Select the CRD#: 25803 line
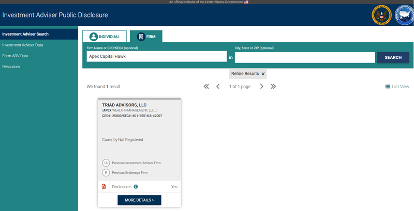Screen dimensions: 414x211 pyautogui.click(x=132, y=116)
